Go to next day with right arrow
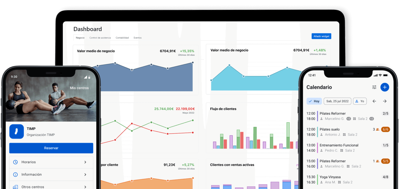 (385, 101)
